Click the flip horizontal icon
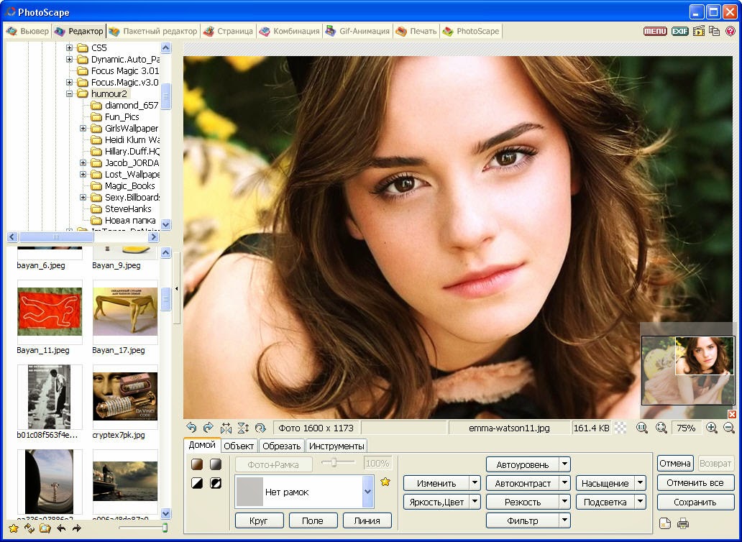Viewport: 742px width, 542px height. point(226,428)
